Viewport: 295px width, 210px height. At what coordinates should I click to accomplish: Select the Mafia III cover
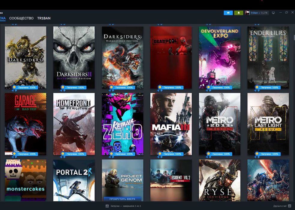coord(171,124)
